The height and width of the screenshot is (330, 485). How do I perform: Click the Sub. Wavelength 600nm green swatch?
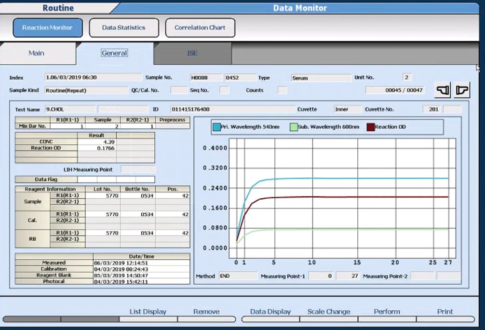tap(294, 127)
